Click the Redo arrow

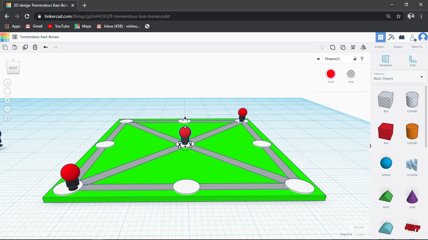pos(55,47)
